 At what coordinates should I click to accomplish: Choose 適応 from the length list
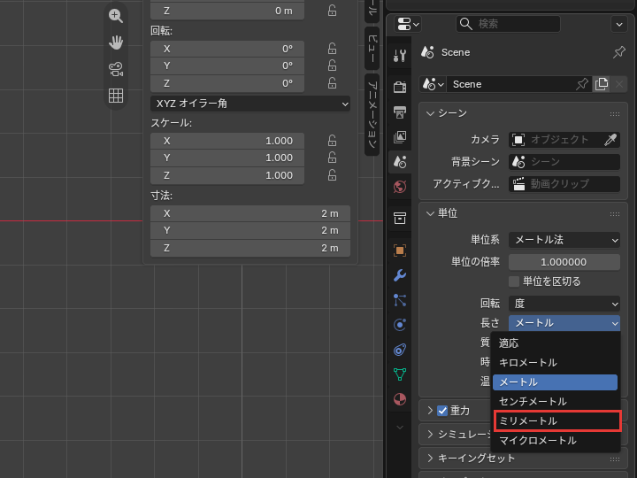(555, 343)
